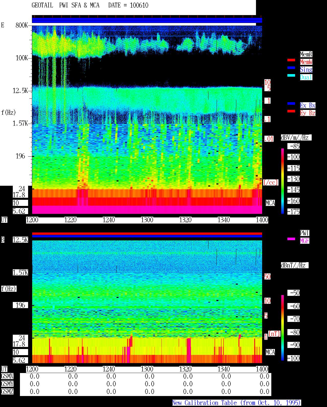Click the red Ey Bz legend swatch
Viewport: 327px width, 407px height.
[x=291, y=111]
